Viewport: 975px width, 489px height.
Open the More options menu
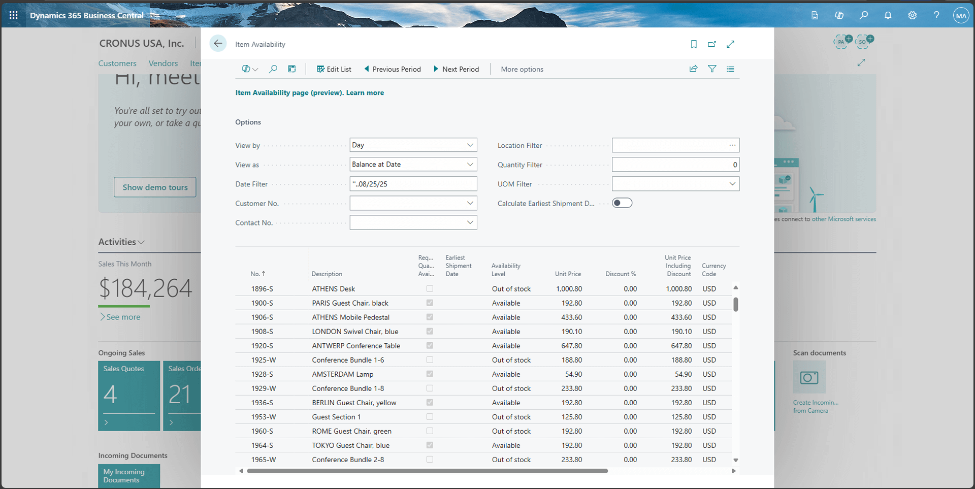pos(522,69)
